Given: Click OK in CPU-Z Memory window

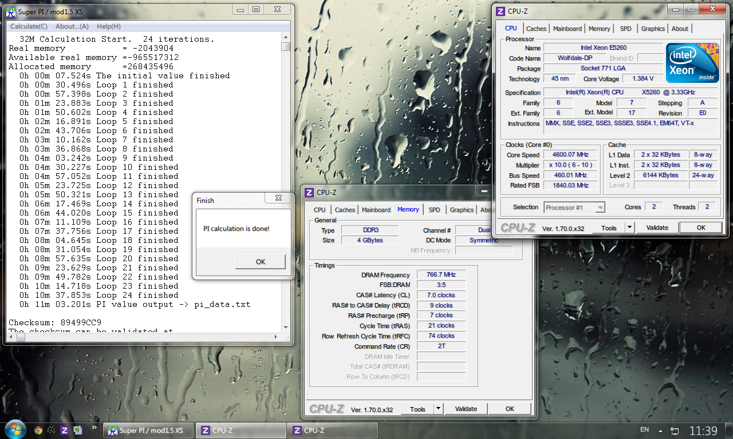Looking at the screenshot, I should pos(510,409).
